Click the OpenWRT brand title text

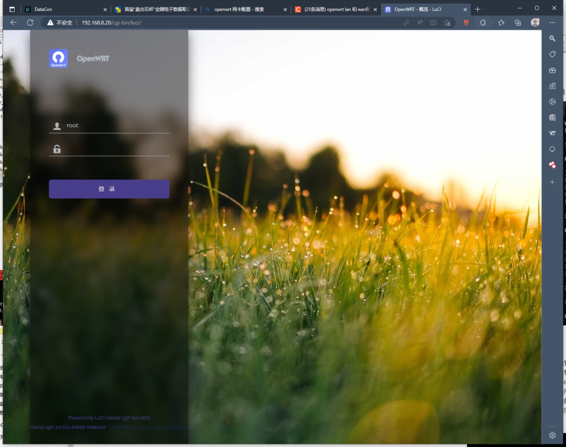click(93, 59)
